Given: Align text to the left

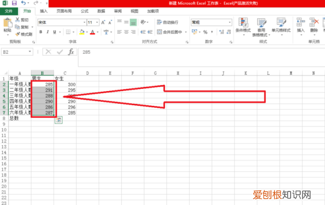Looking at the screenshot, I should 119,32.
